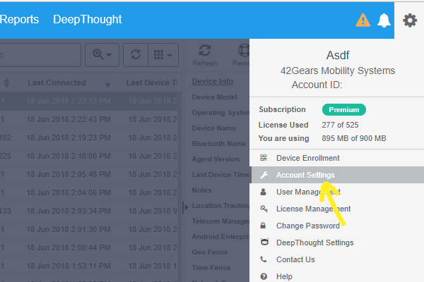Sort by Last Connected column header
424x282 pixels.
click(x=57, y=82)
